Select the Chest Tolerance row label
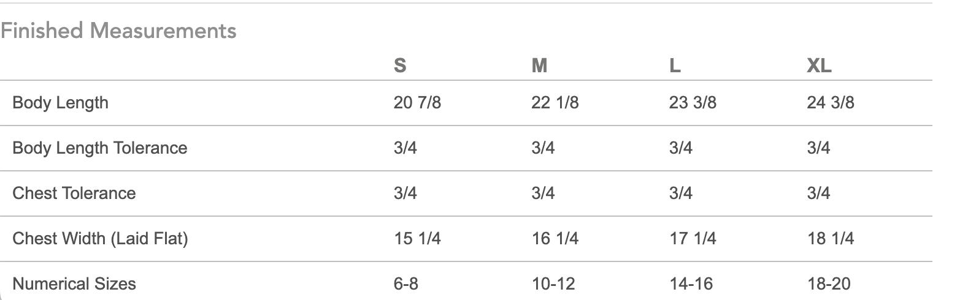The height and width of the screenshot is (300, 968). click(74, 193)
